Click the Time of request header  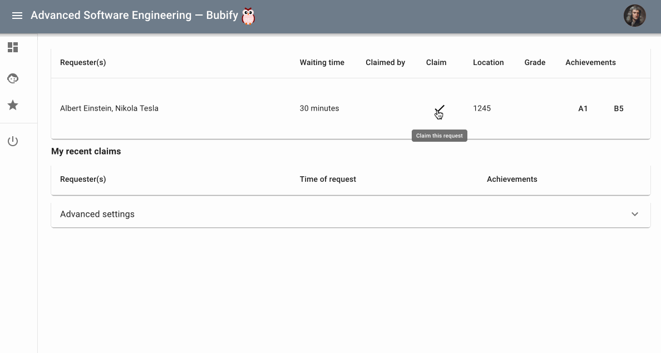(328, 179)
